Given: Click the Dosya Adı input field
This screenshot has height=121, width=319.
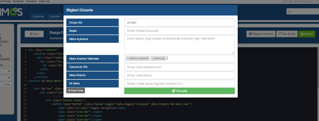Looking at the screenshot, I should [x=179, y=22].
